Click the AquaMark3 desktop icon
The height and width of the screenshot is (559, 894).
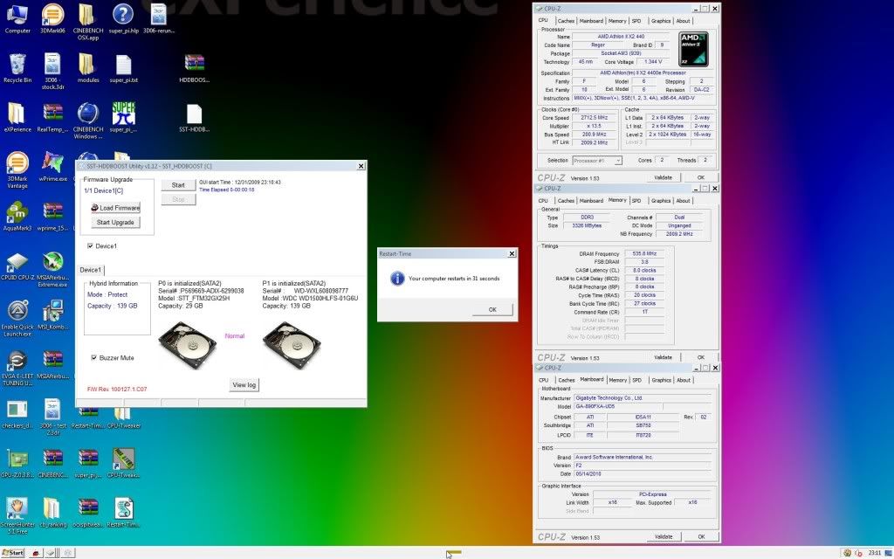coord(17,213)
